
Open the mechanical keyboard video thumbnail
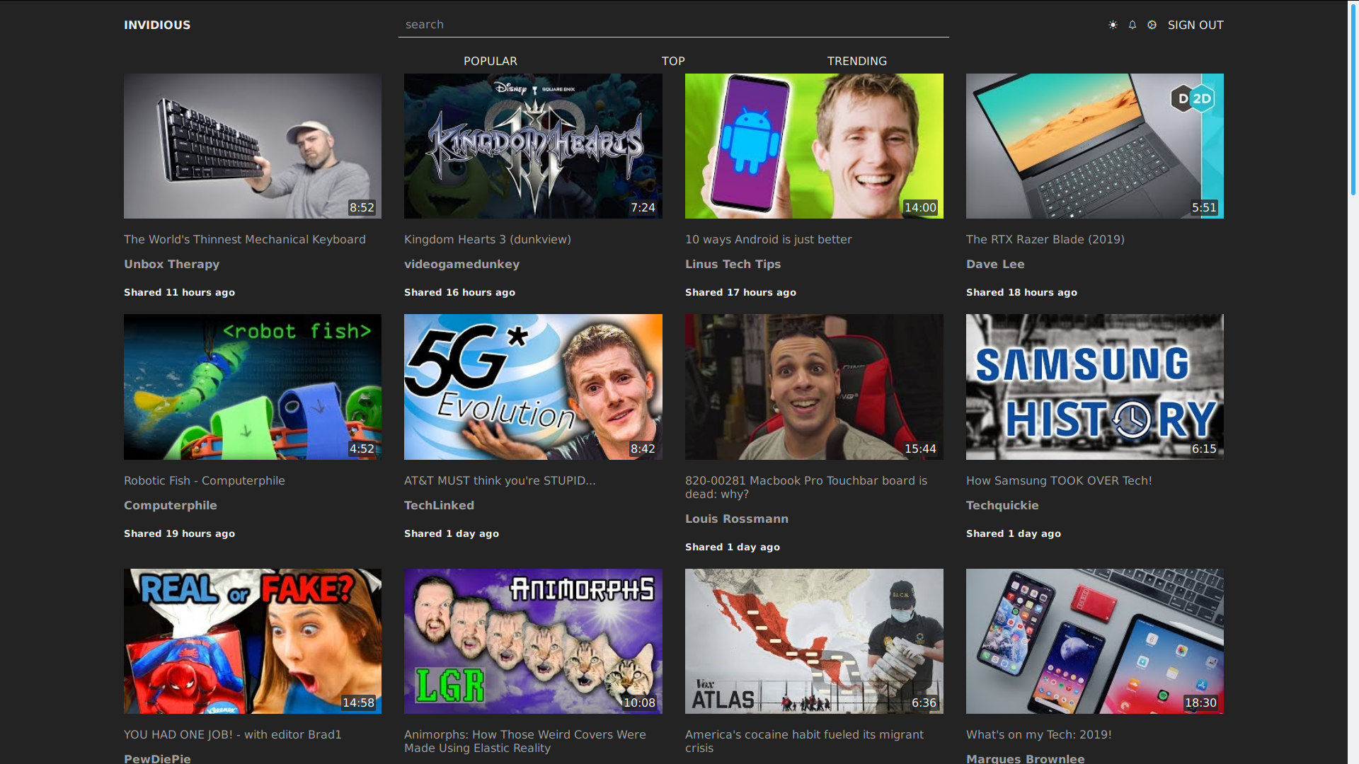click(253, 146)
